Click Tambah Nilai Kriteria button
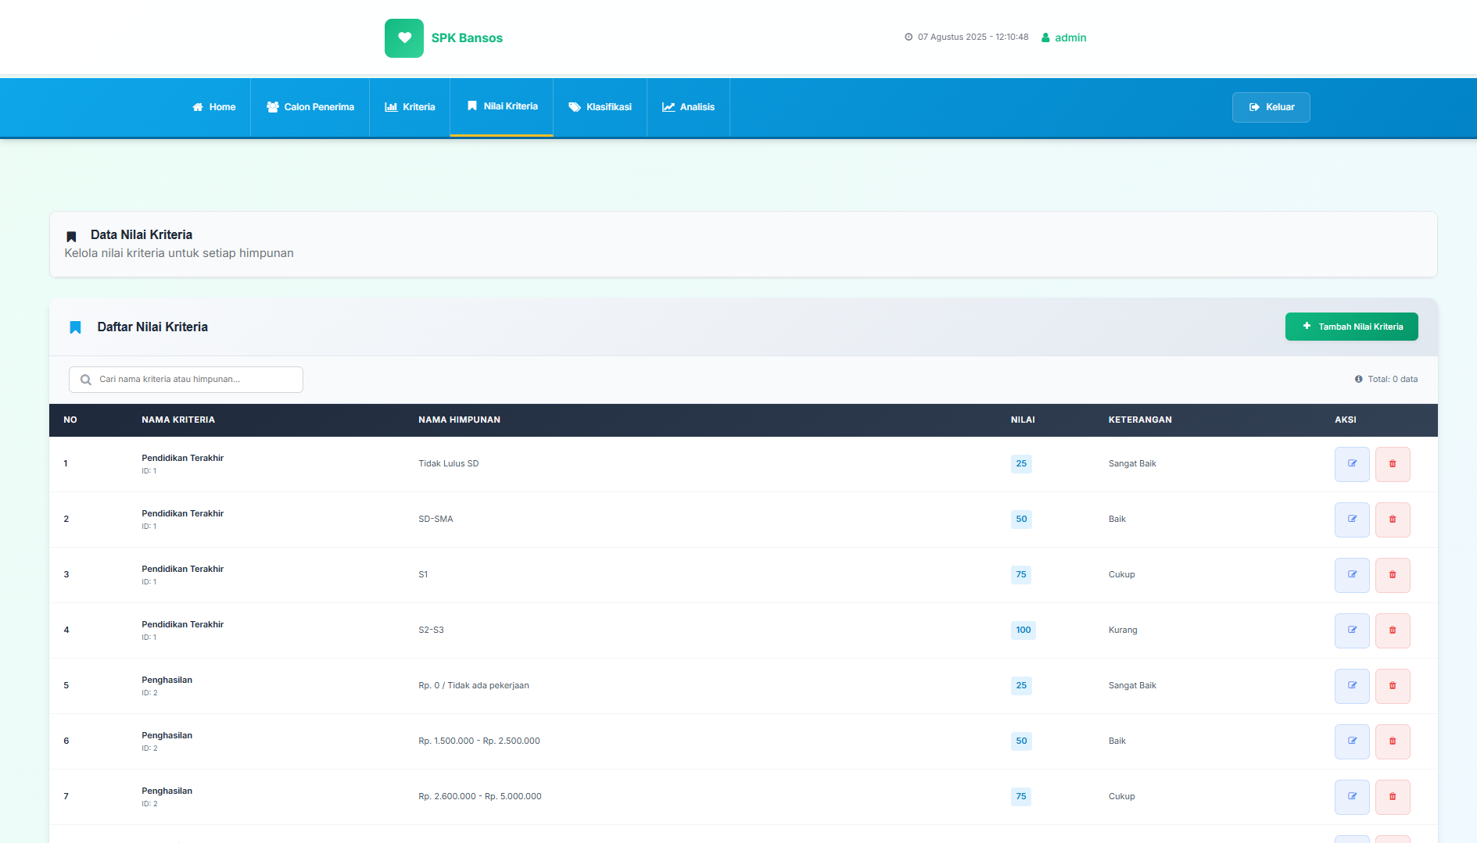Screen dimensions: 1477x843 point(1352,327)
